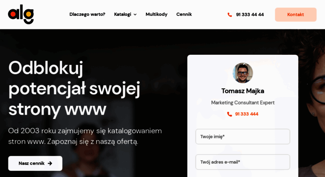
Task: Go to Multikody page
Action: [x=156, y=14]
